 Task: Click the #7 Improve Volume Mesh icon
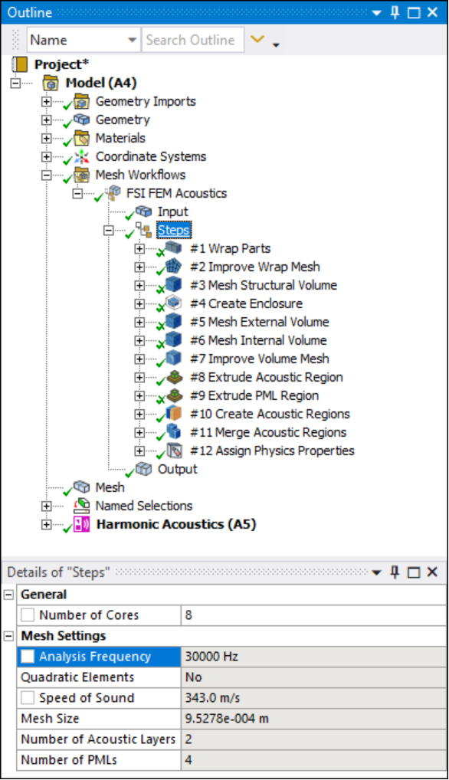point(173,358)
